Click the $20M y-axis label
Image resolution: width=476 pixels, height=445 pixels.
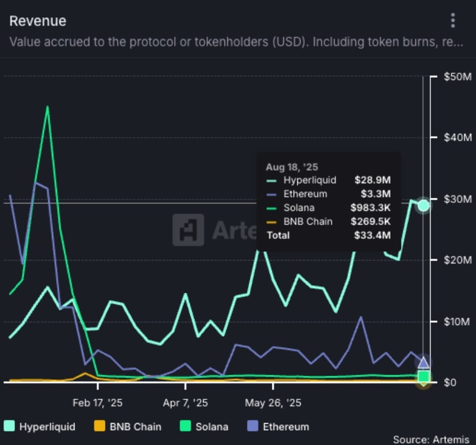[458, 260]
